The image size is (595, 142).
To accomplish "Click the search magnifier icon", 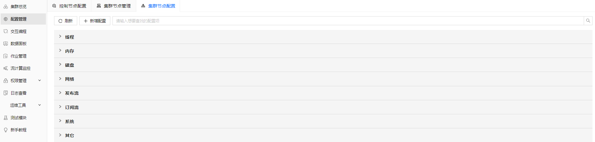I will (x=588, y=21).
